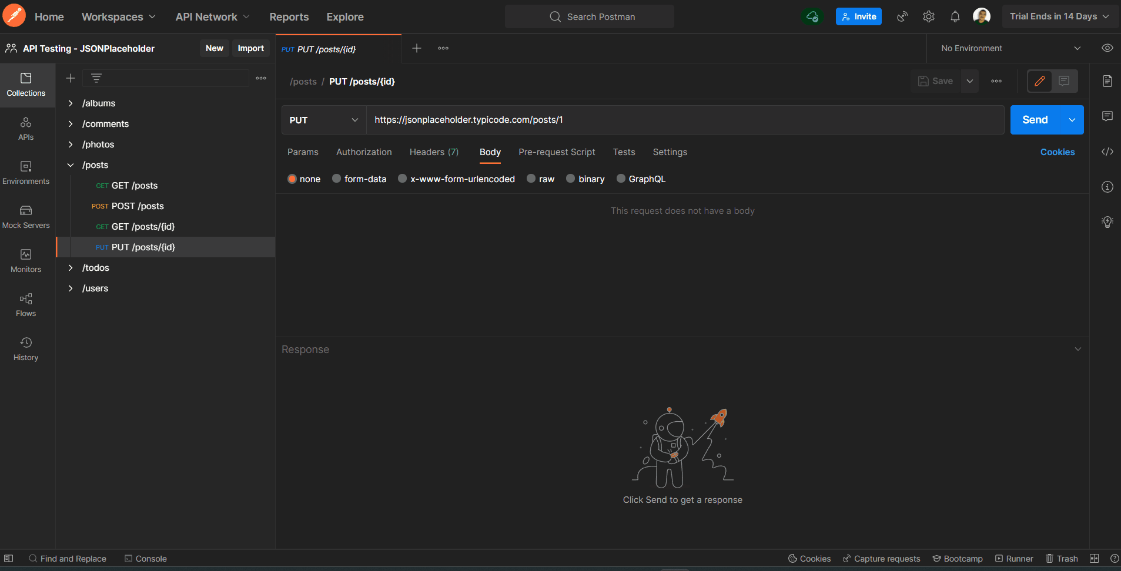Open the Monitors sidebar panel

26,261
